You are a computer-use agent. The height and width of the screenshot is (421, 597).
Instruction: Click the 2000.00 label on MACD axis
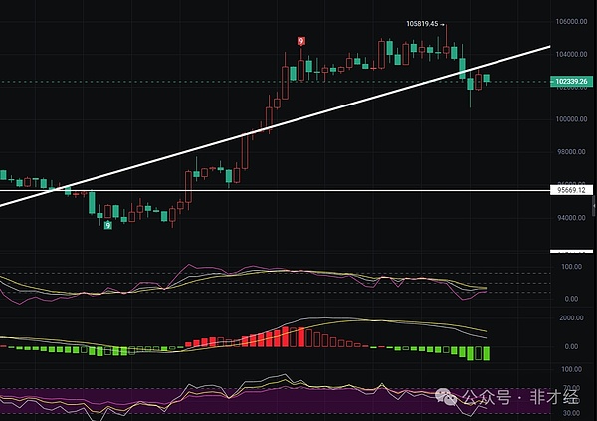[571, 317]
